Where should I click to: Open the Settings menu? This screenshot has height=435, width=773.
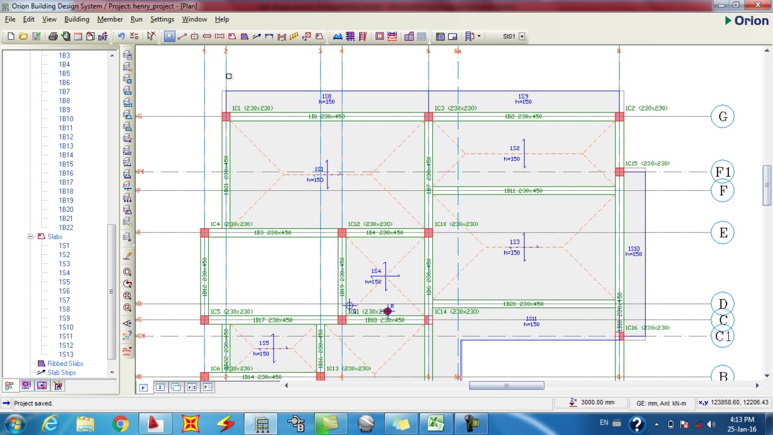pos(162,19)
